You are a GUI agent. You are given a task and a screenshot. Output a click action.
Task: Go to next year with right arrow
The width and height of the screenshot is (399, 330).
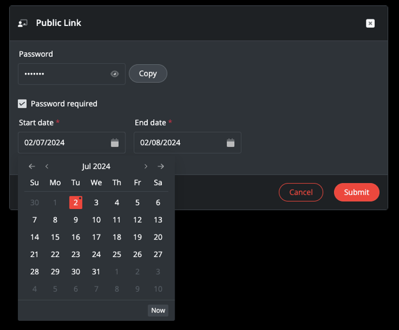161,166
